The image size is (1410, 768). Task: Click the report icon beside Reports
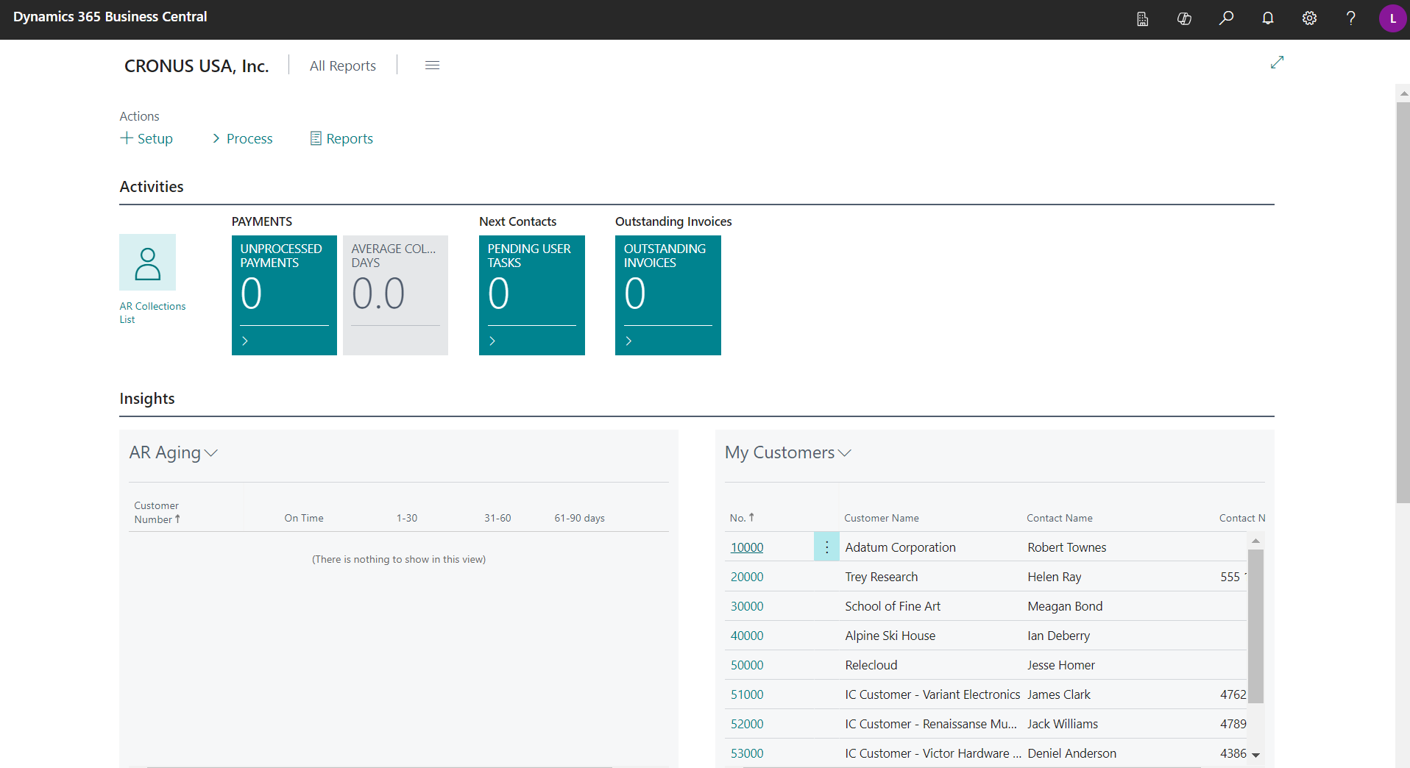click(x=316, y=138)
